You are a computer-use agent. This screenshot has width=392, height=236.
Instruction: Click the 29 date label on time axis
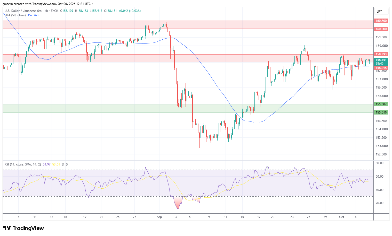point(325,217)
